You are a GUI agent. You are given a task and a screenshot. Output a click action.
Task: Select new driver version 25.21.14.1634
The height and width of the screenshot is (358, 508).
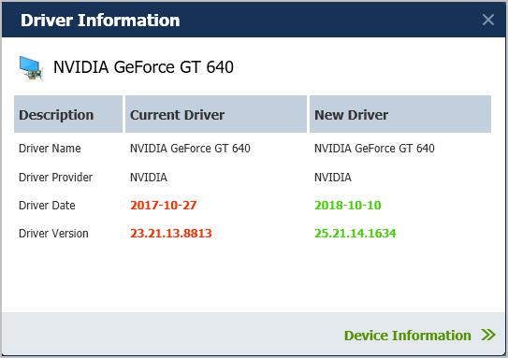(356, 233)
